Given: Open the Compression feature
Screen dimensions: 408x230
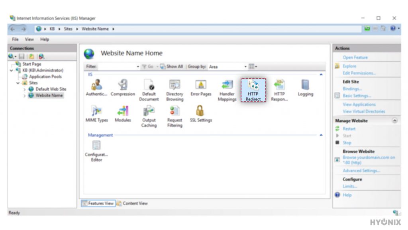Looking at the screenshot, I should pyautogui.click(x=123, y=88).
